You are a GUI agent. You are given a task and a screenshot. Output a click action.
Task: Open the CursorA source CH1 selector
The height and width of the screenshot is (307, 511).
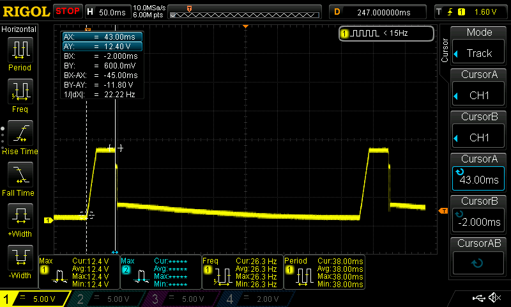coord(479,89)
